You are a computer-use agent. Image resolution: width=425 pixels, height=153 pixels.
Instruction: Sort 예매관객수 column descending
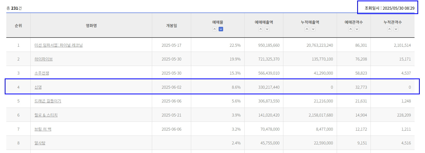point(357,29)
